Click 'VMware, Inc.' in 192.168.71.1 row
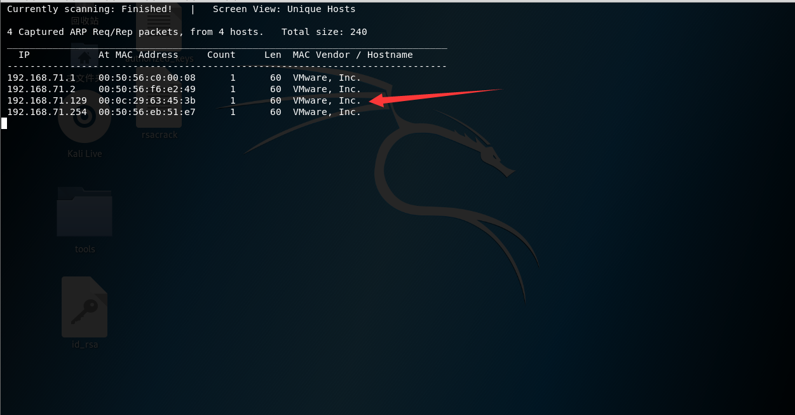 pyautogui.click(x=327, y=78)
